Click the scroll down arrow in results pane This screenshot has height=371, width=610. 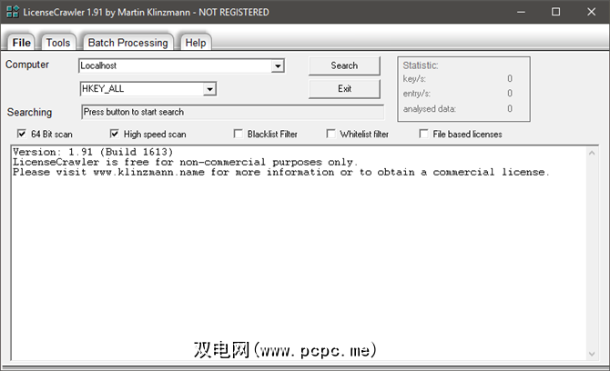(x=592, y=354)
